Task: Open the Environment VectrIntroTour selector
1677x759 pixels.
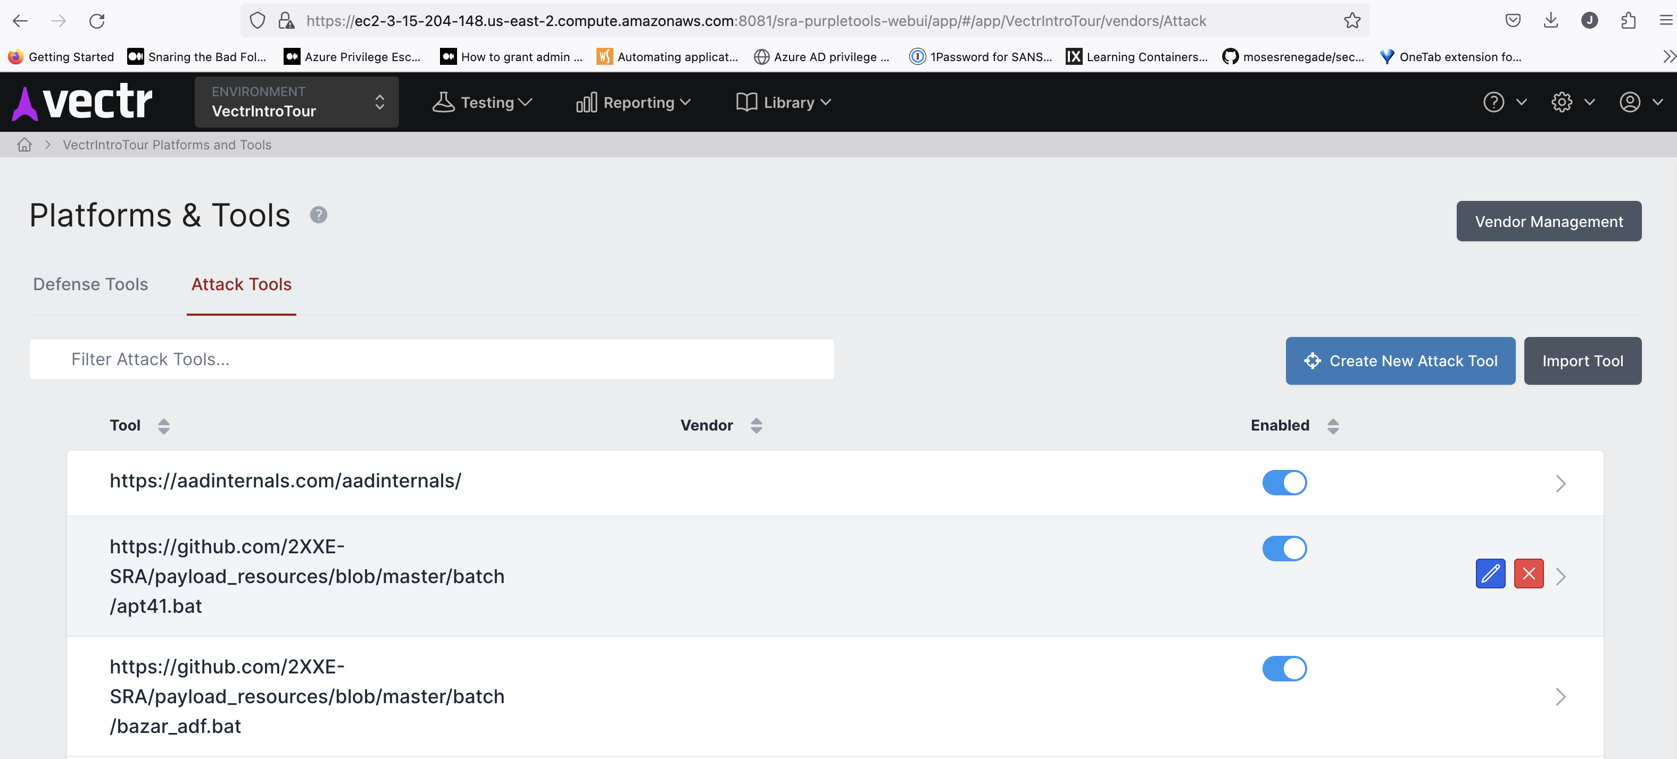Action: (296, 102)
